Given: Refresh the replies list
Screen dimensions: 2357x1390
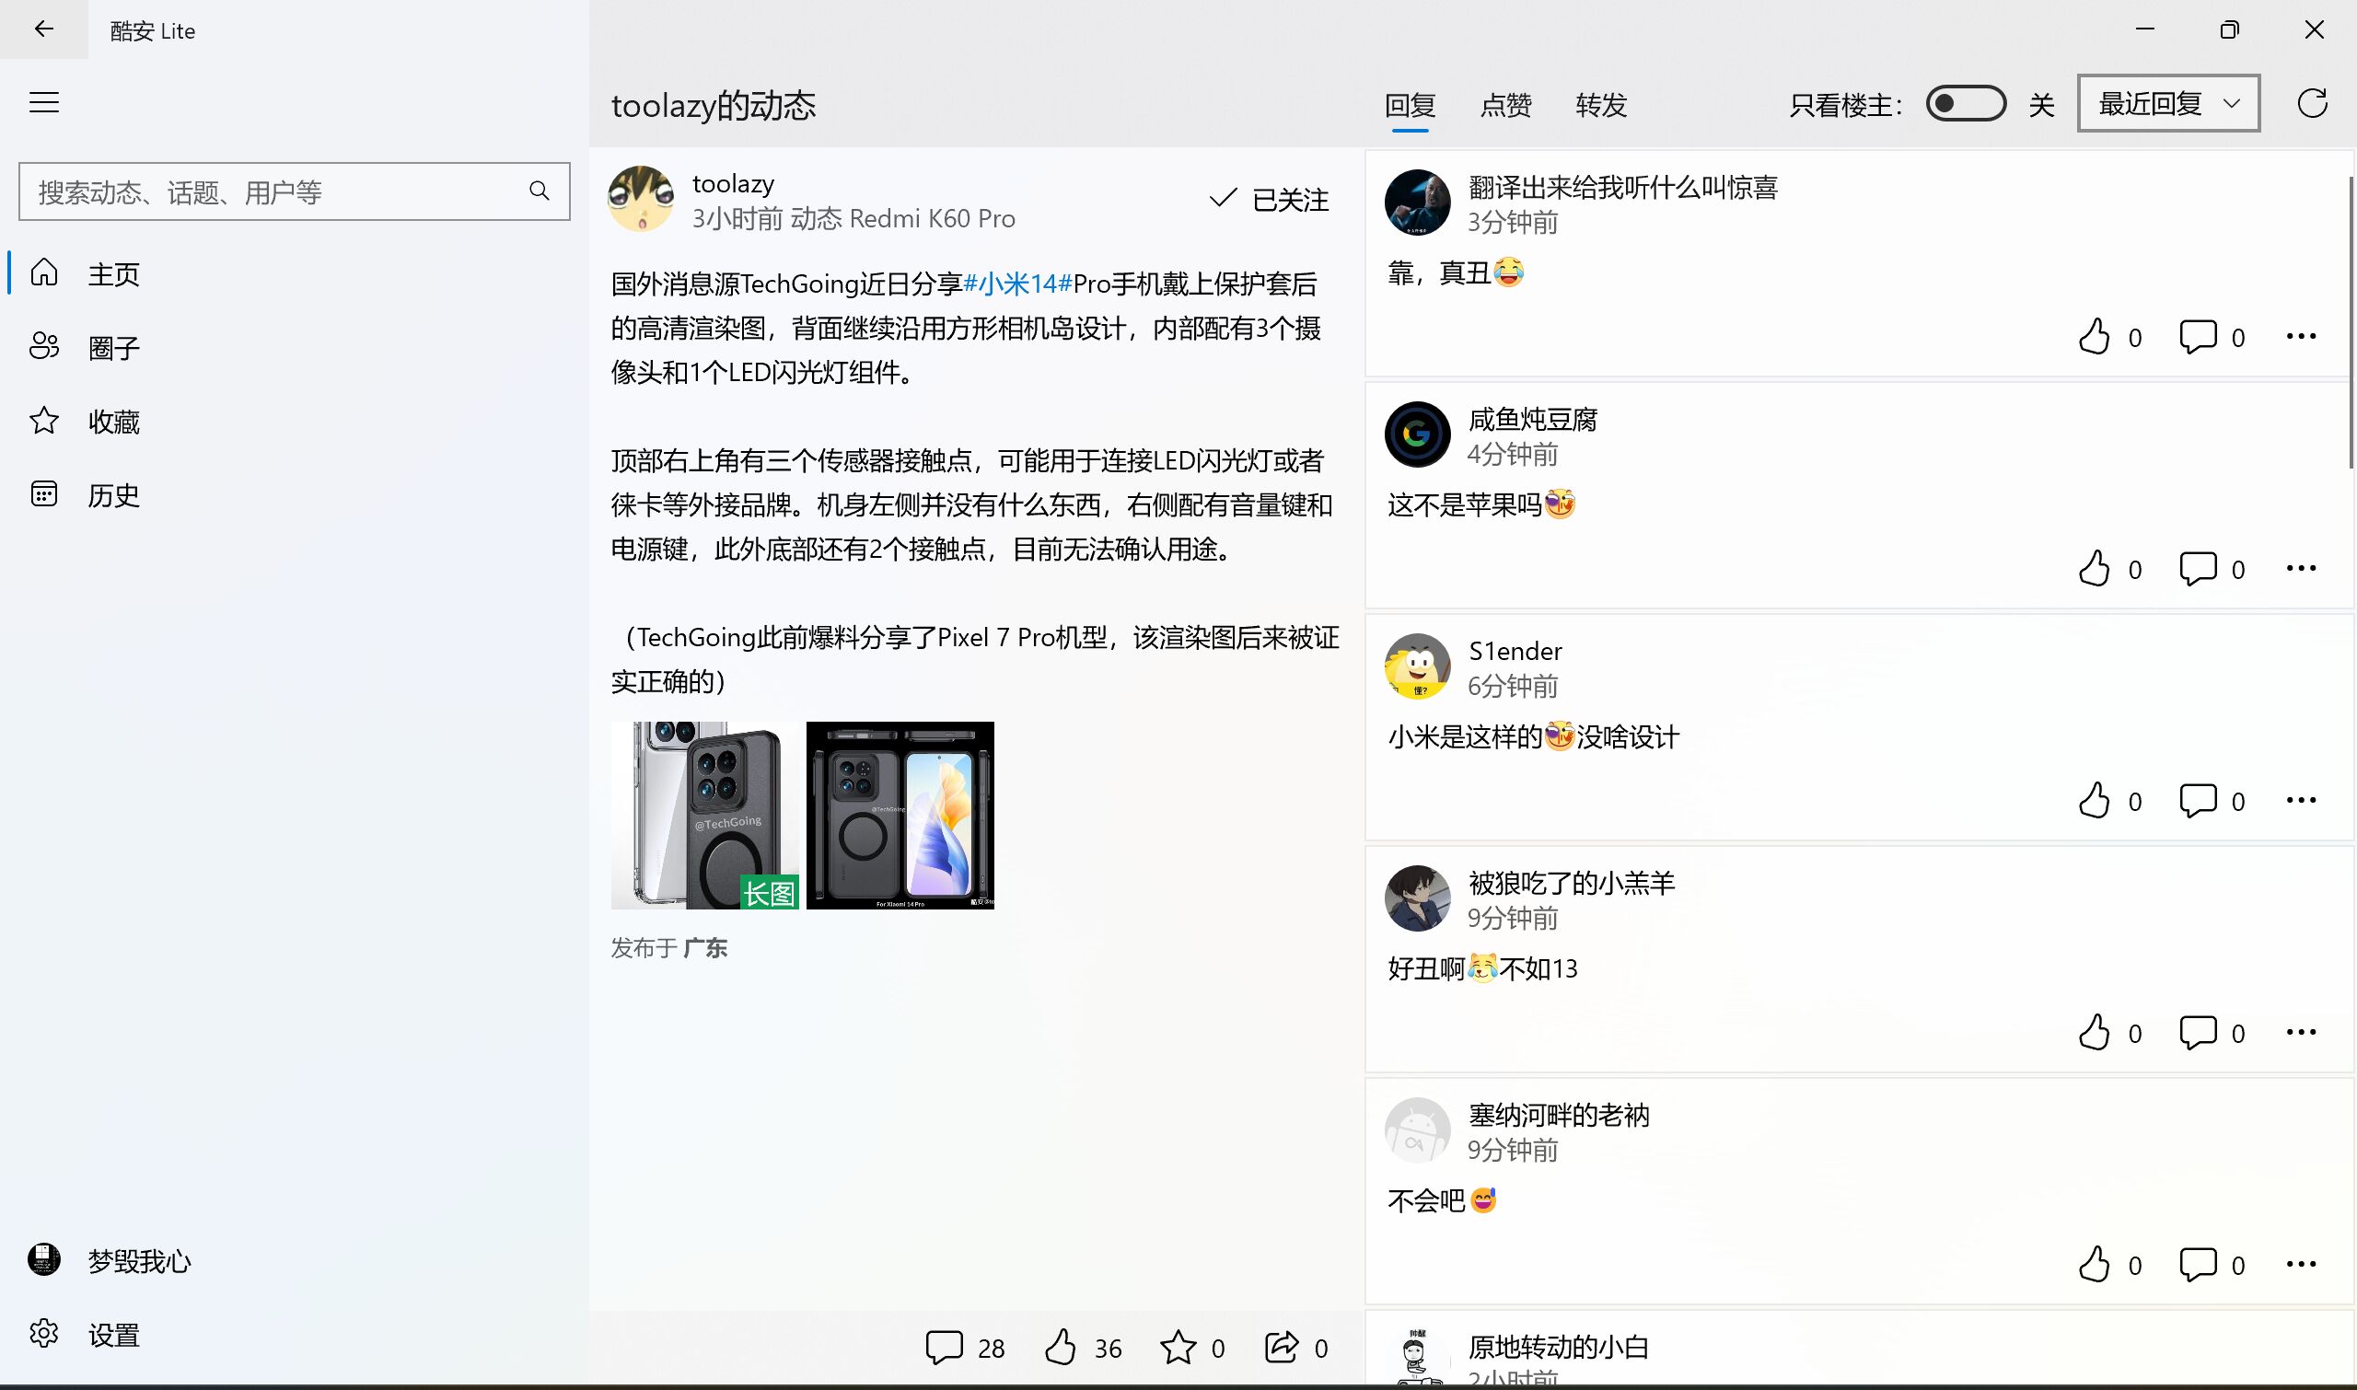Looking at the screenshot, I should (x=2312, y=103).
